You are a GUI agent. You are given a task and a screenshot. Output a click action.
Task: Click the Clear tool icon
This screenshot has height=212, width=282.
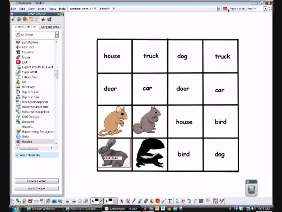click(177, 201)
